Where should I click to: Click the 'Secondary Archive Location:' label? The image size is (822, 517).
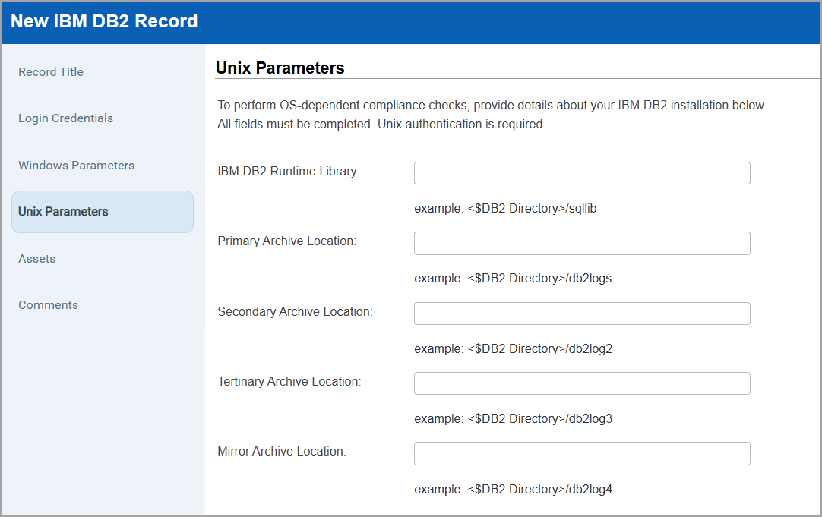pyautogui.click(x=295, y=312)
